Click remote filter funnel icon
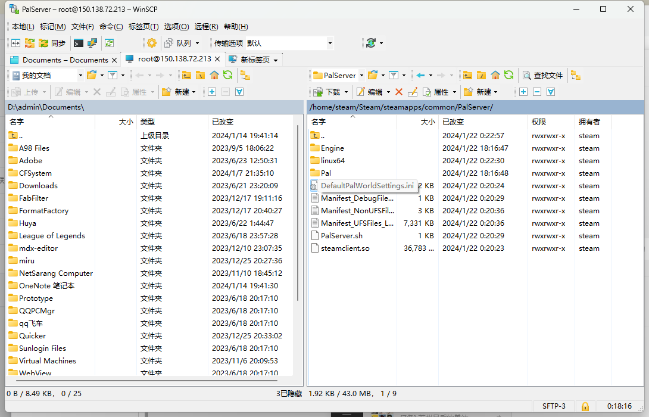The image size is (649, 417). [x=394, y=76]
